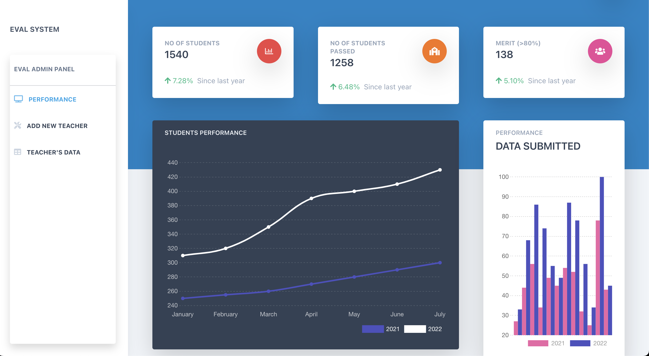Click the Eval Admin Panel heading
The height and width of the screenshot is (356, 649).
pyautogui.click(x=44, y=69)
